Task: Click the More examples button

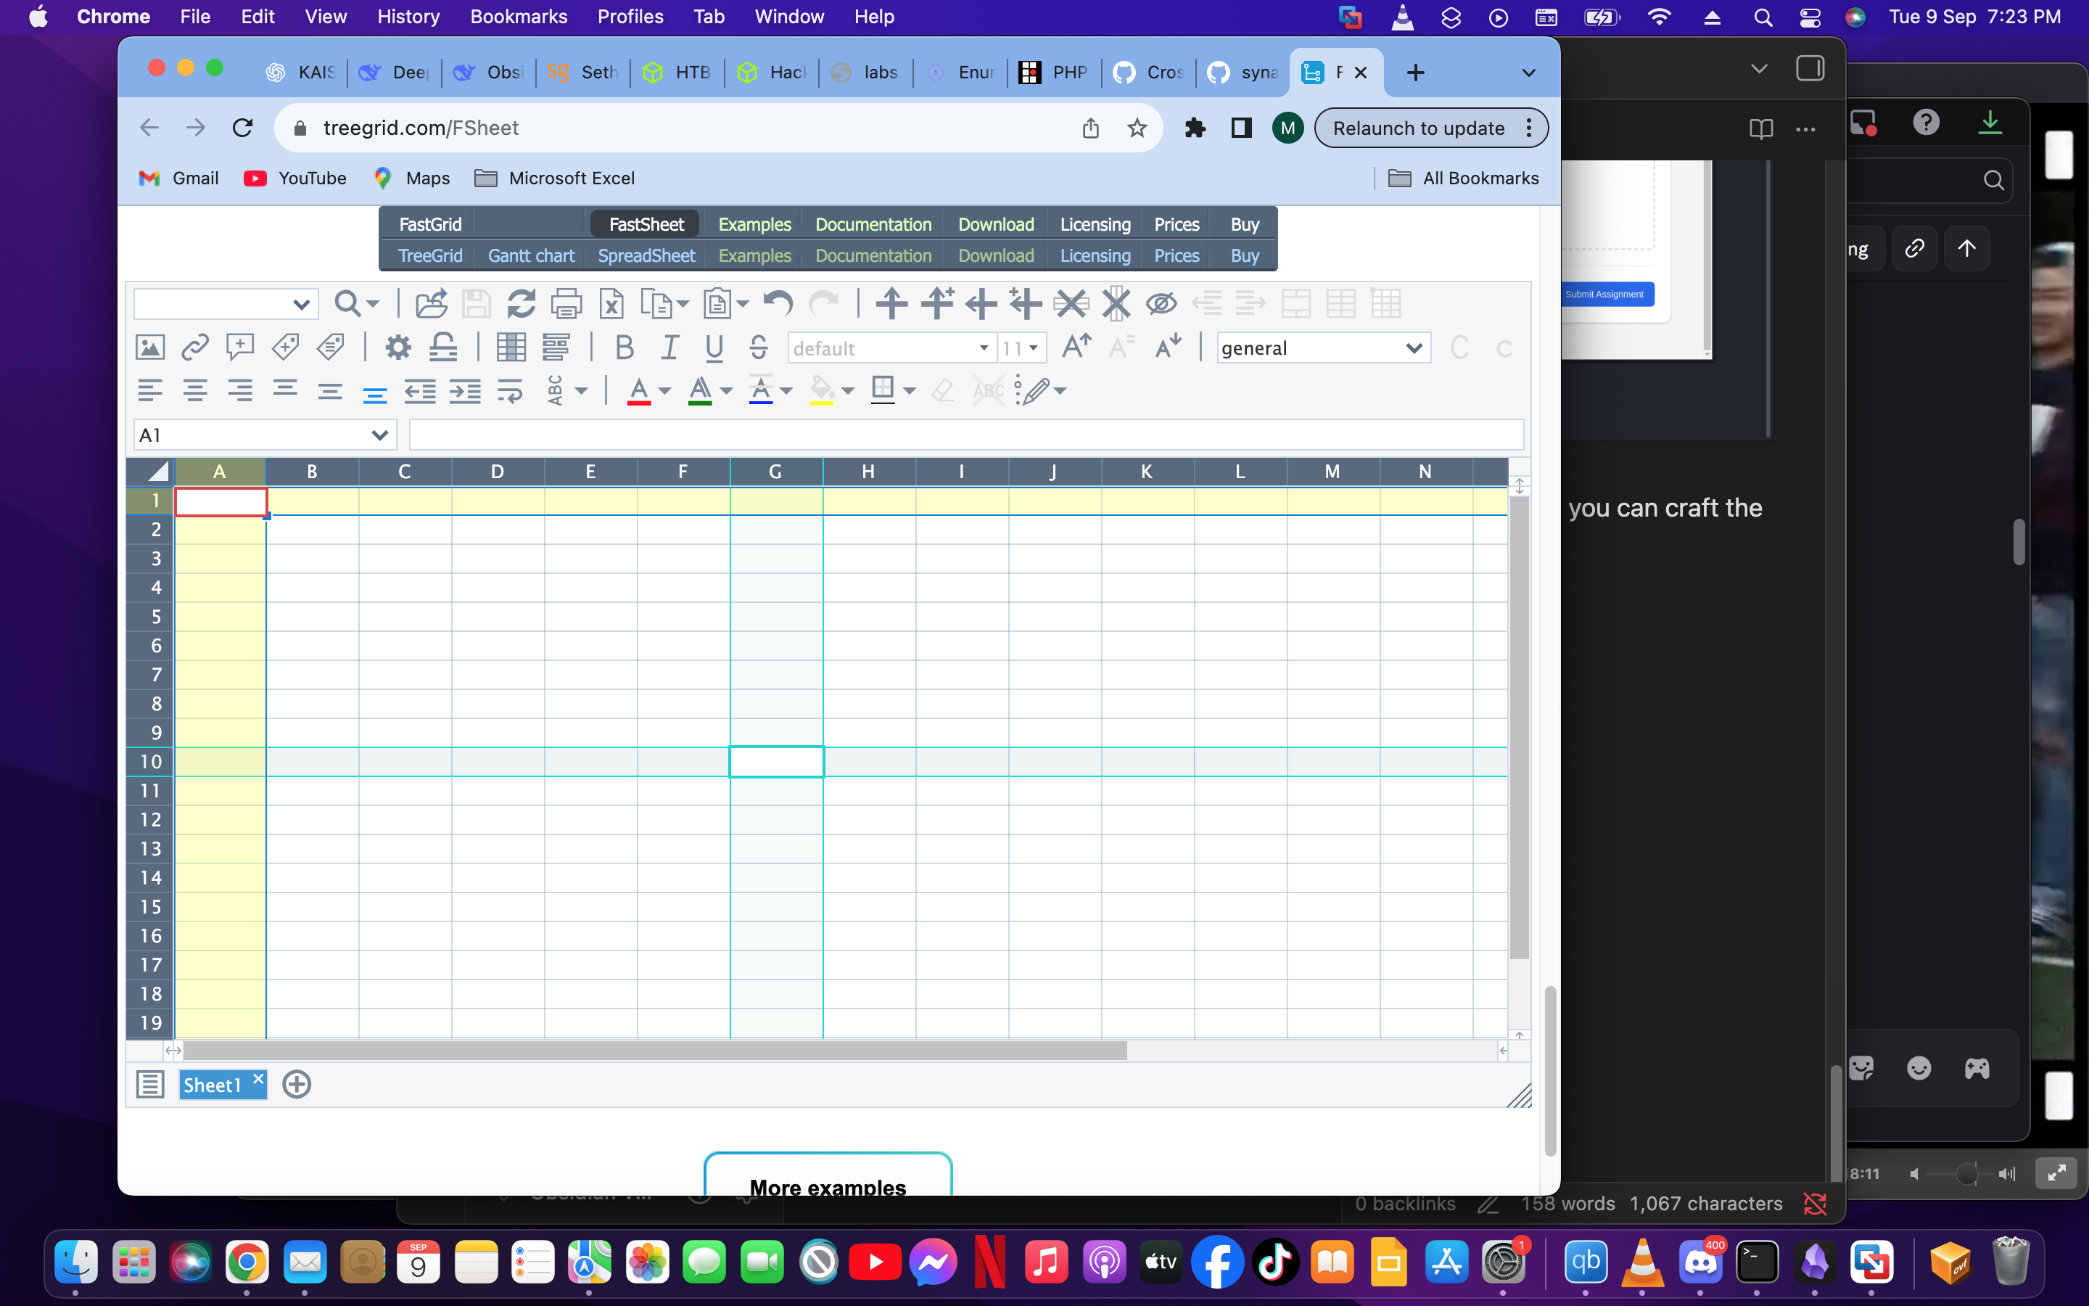Action: click(x=828, y=1175)
